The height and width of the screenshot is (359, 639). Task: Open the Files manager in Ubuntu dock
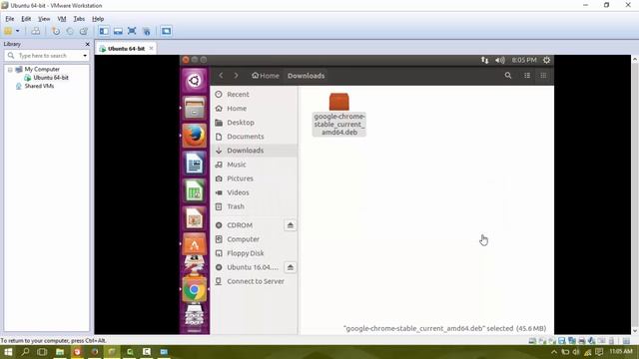pyautogui.click(x=195, y=108)
